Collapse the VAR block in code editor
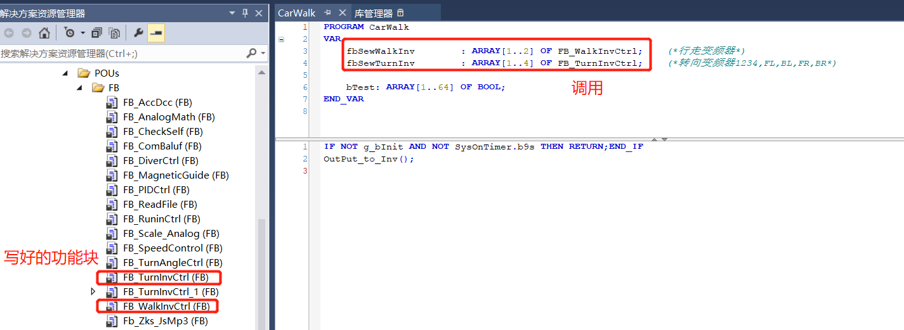Screen dimensions: 904x330 click(281, 39)
